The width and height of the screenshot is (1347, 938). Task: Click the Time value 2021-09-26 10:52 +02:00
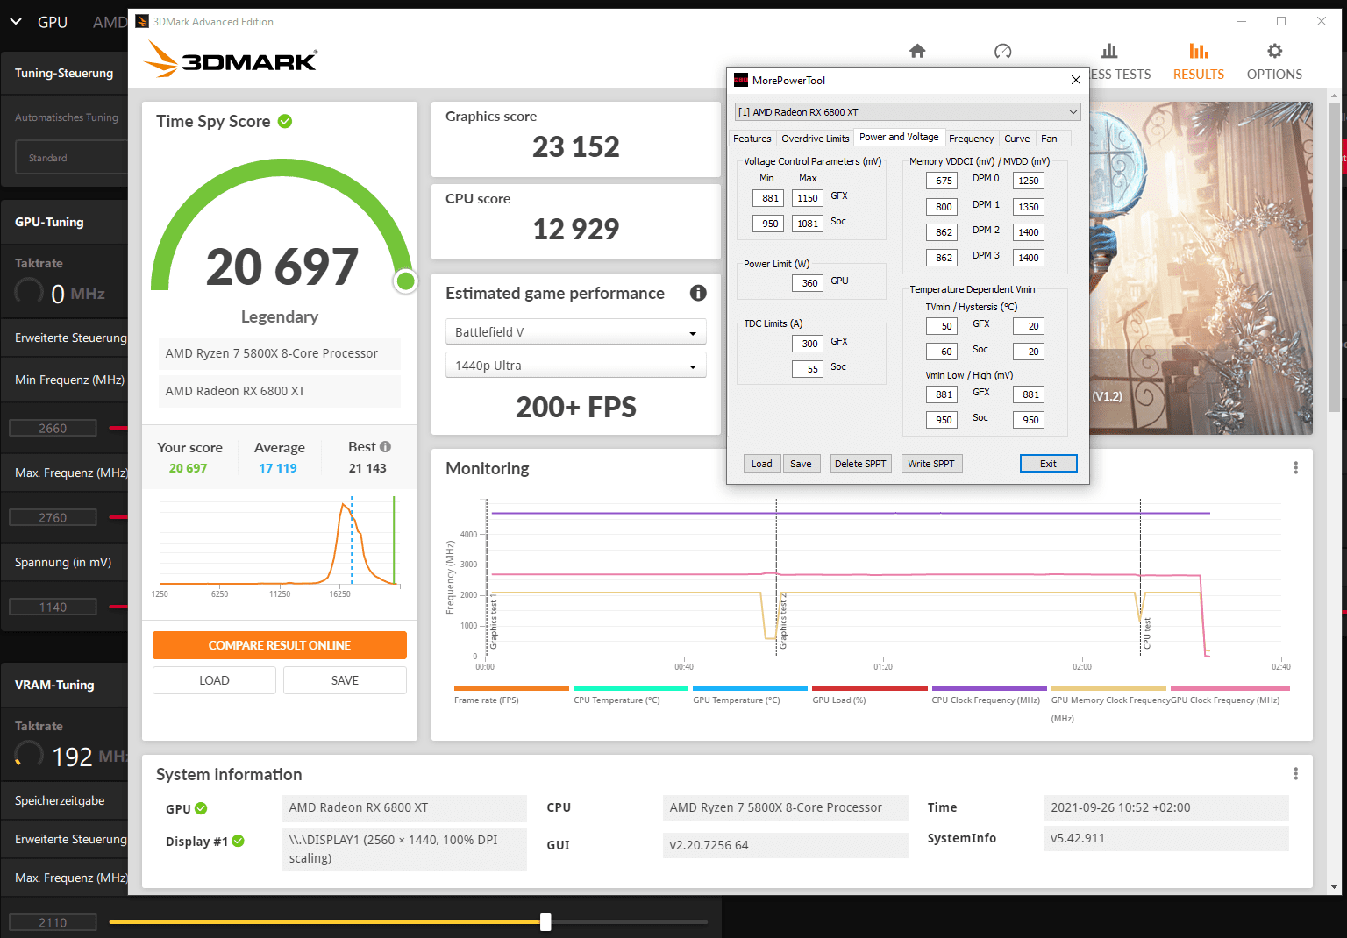pos(1166,807)
